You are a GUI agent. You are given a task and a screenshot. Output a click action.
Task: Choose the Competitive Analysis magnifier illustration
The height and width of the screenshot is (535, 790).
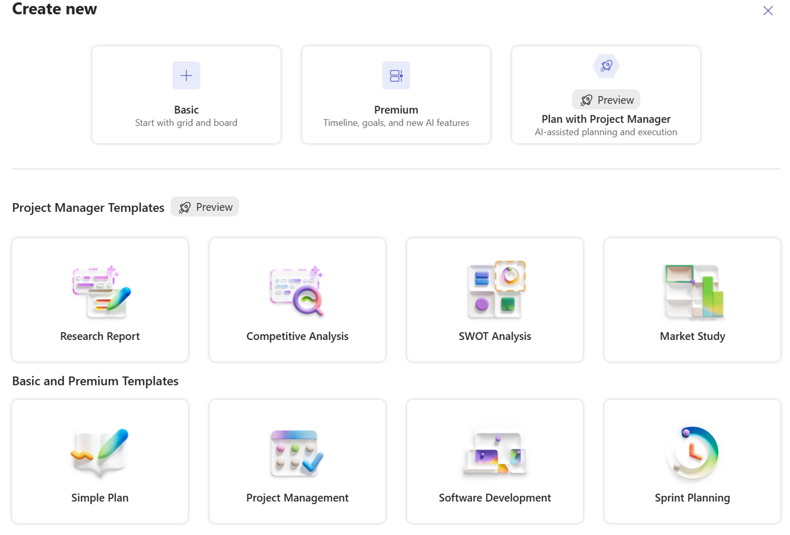pyautogui.click(x=297, y=292)
